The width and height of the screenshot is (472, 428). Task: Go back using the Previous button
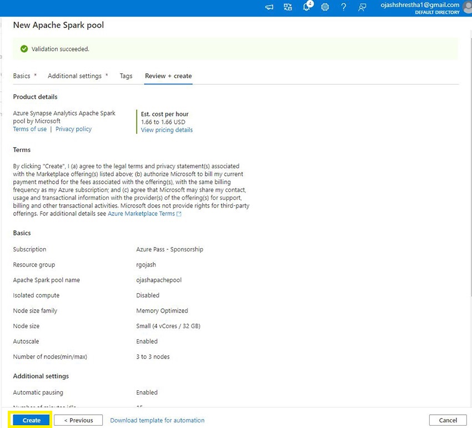click(78, 420)
